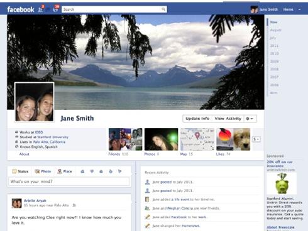Image resolution: width=308 pixels, height=231 pixels.
Task: Open the Photos thumbnail
Action: 161,139
